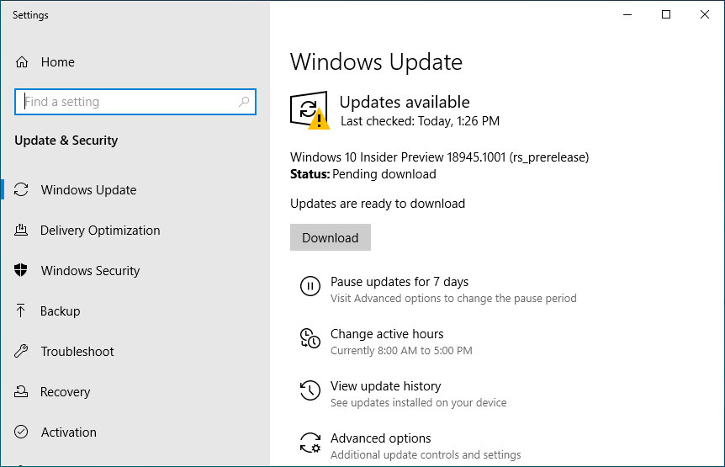This screenshot has height=467, width=725.
Task: Click 'Status: Pending download' text
Action: [x=363, y=174]
